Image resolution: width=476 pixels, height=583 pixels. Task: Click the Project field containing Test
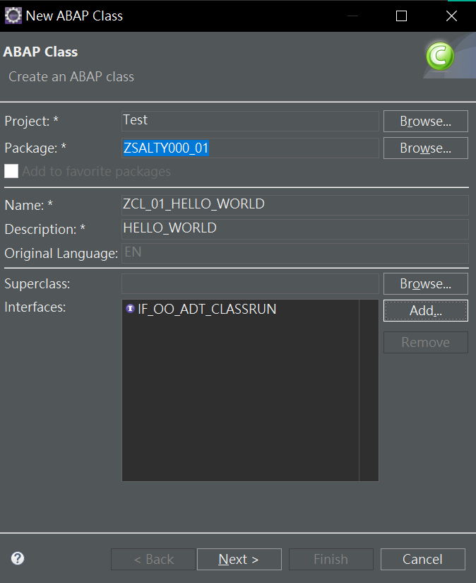pyautogui.click(x=250, y=121)
